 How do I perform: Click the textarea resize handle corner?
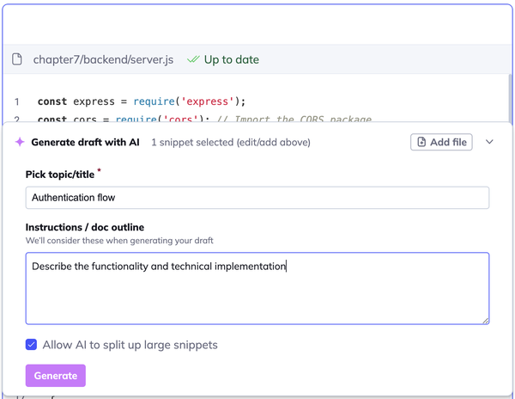coord(485,320)
